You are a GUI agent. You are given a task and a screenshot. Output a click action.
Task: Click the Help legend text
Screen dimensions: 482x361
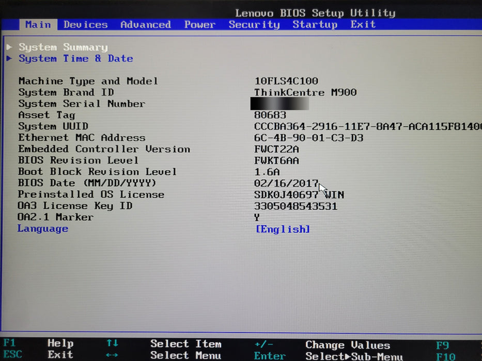(x=60, y=343)
